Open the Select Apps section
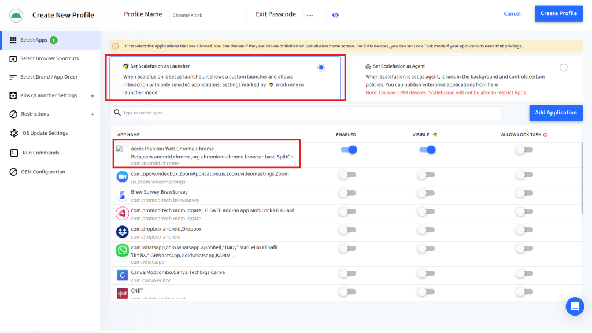 pyautogui.click(x=50, y=40)
